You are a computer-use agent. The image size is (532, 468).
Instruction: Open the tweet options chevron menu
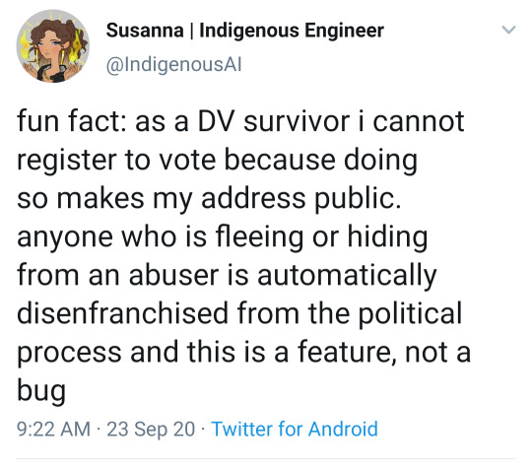(x=508, y=30)
